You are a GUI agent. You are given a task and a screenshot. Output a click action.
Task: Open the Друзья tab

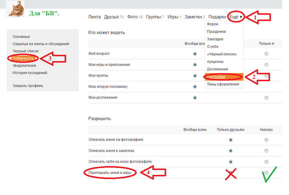coord(111,17)
